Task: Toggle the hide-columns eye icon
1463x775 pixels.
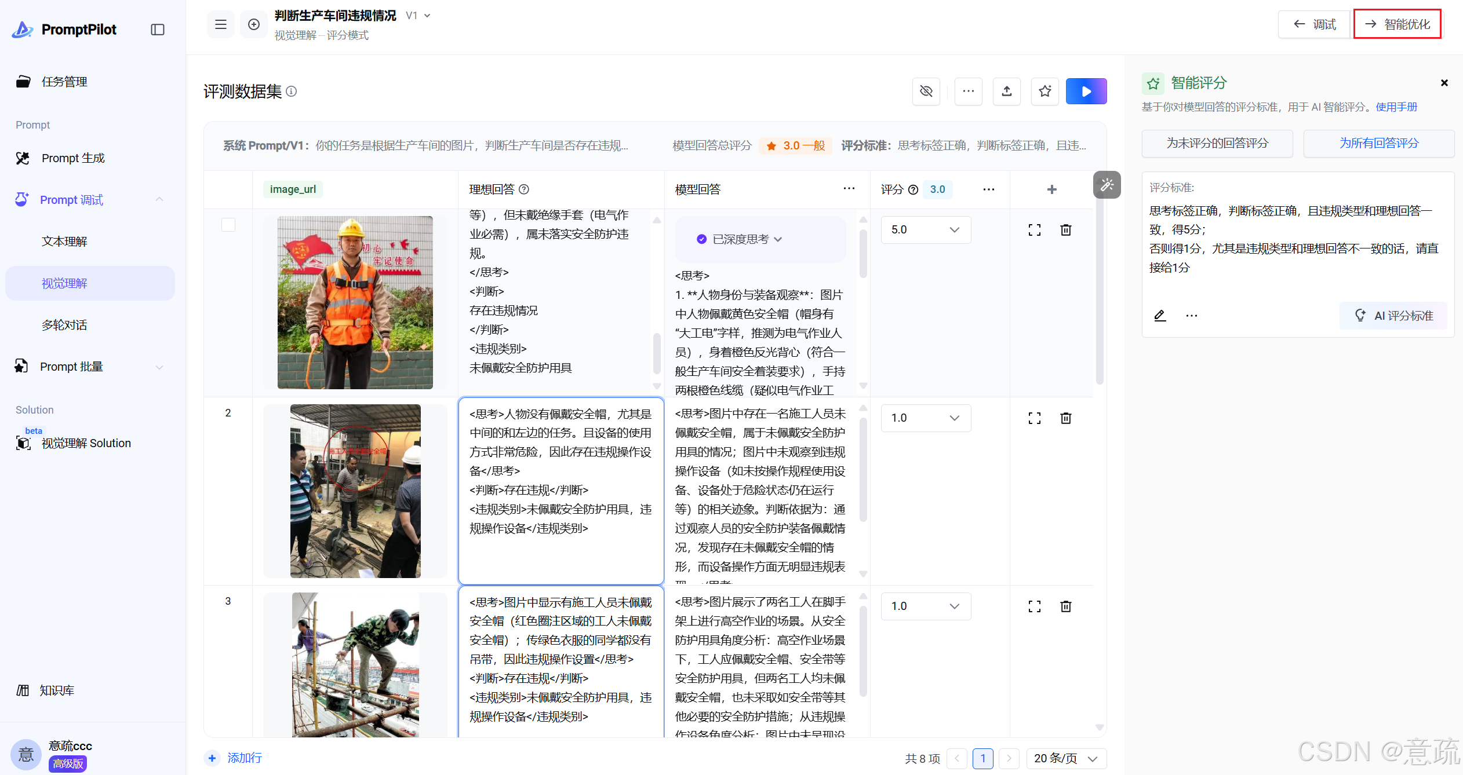Action: click(926, 92)
